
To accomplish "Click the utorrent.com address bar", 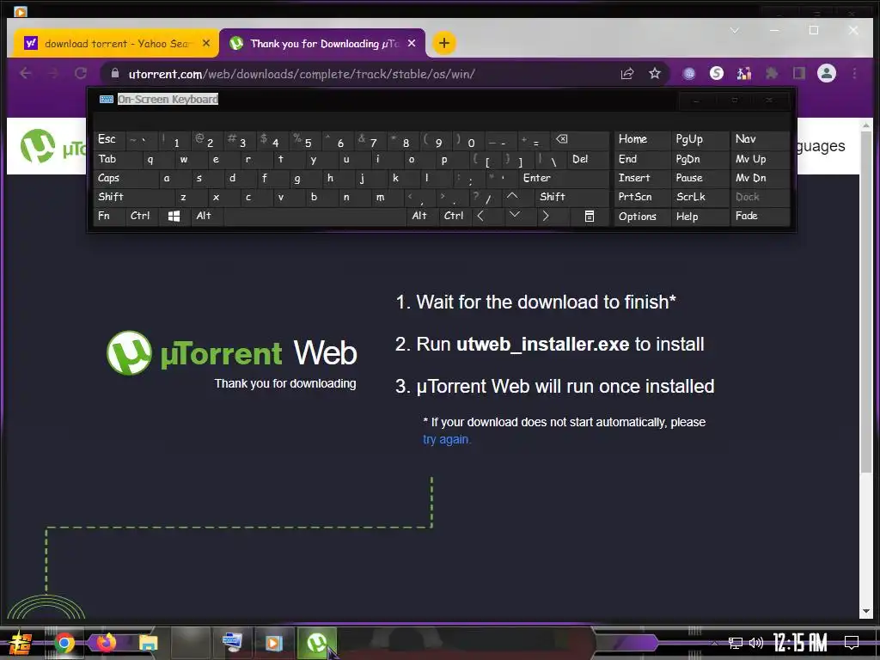I will (359, 74).
